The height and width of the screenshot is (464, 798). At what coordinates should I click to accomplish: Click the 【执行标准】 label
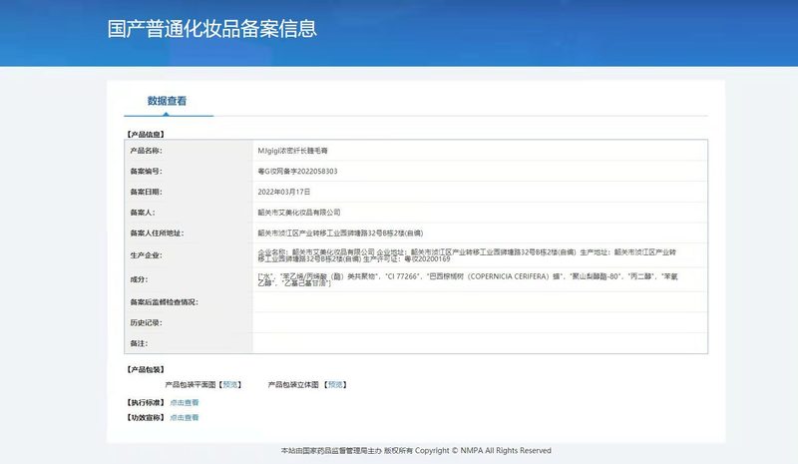tap(146, 402)
